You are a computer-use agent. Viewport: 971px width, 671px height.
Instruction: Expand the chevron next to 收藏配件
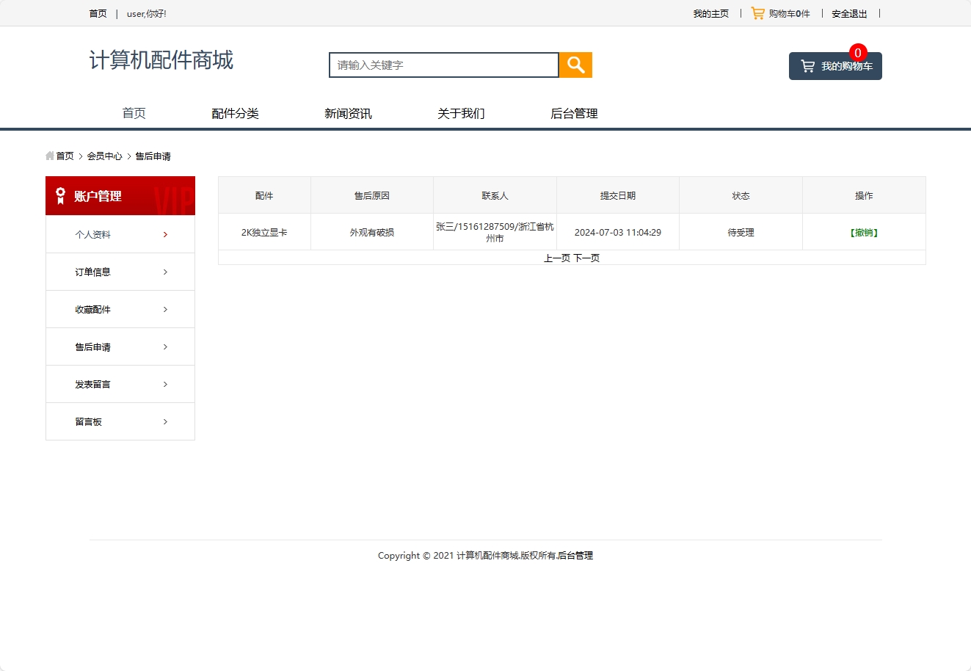[164, 309]
